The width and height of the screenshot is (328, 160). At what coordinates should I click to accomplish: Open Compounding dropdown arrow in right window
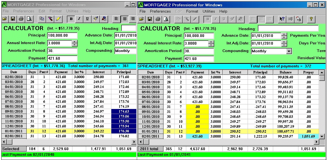tap(289, 51)
